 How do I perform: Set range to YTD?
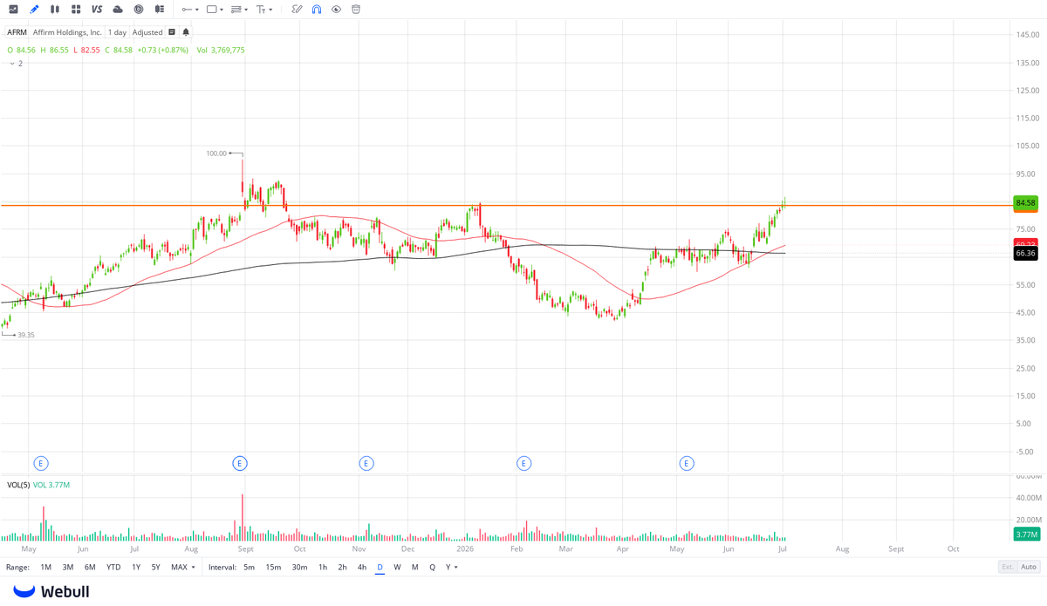113,568
